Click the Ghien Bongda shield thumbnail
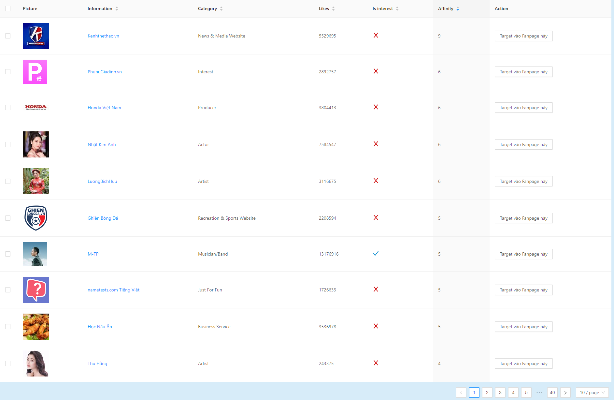 (36, 218)
